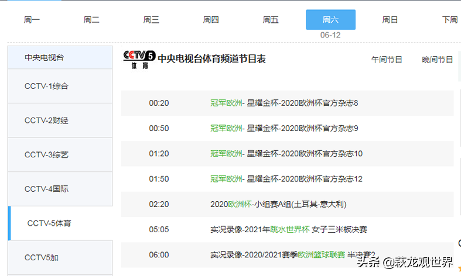Click the 00:50 time entry
This screenshot has height=276, width=461.
pos(159,128)
